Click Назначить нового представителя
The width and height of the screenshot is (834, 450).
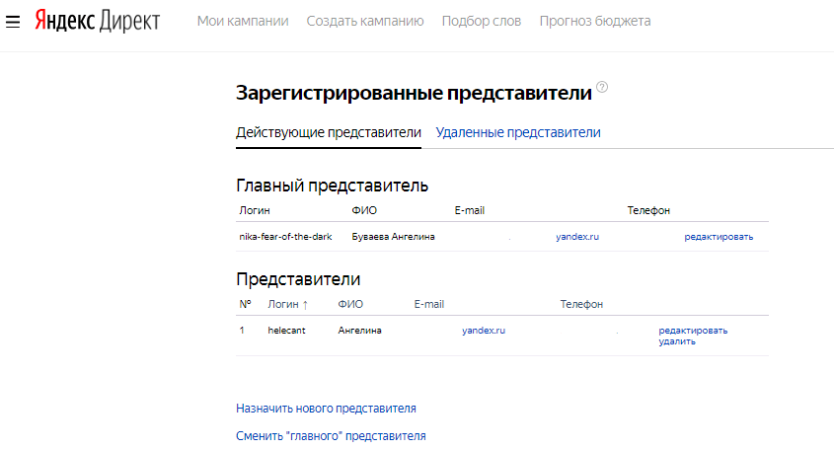tap(326, 408)
